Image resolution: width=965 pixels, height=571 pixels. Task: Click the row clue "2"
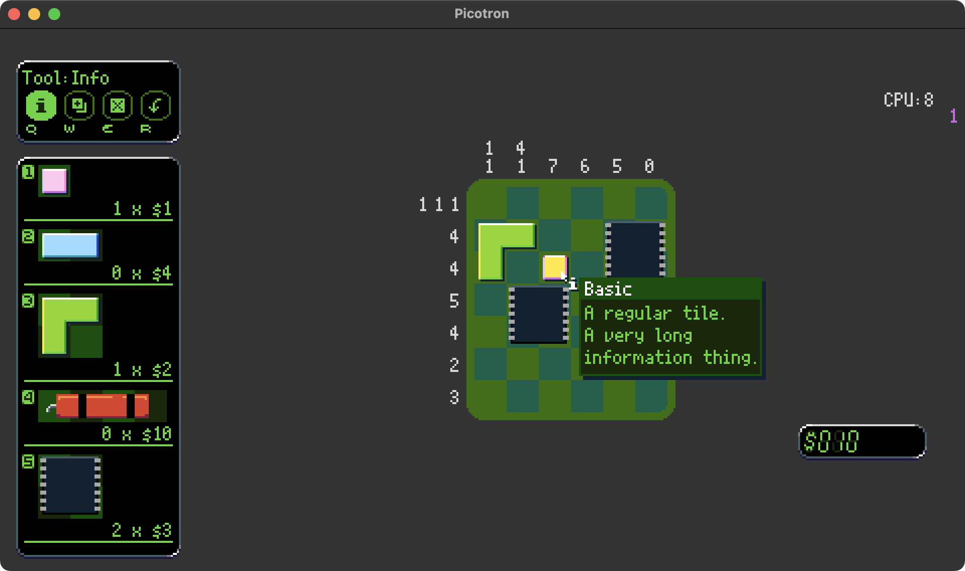[x=454, y=365]
